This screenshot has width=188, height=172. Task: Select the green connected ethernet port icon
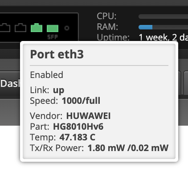(x=37, y=28)
